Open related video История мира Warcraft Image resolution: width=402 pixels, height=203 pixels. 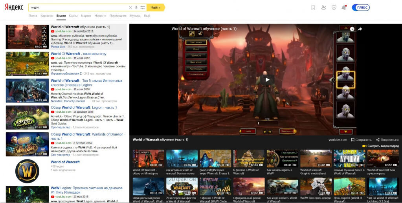click(x=215, y=162)
